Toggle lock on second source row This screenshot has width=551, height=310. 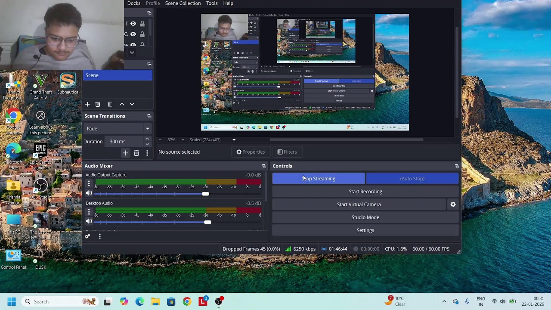tap(142, 34)
